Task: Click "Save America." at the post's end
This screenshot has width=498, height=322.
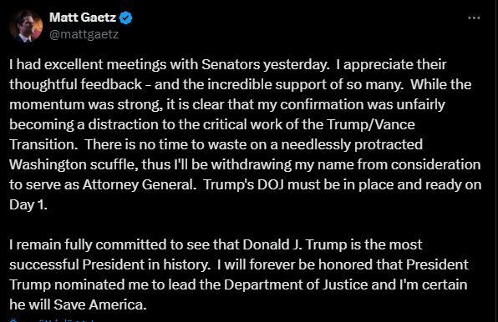Action: click(100, 304)
